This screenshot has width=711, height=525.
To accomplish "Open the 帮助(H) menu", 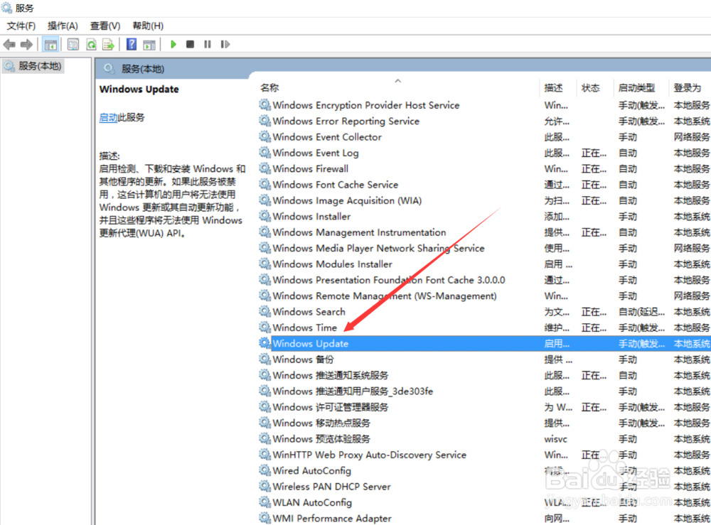I will click(148, 26).
